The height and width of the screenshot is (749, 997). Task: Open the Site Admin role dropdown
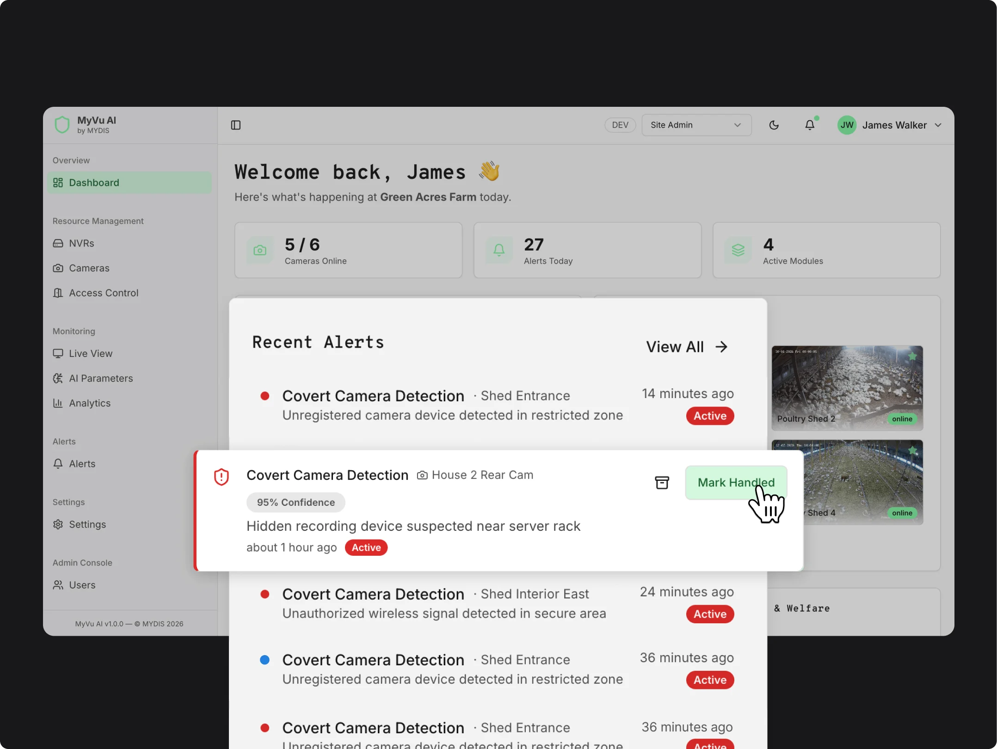point(696,125)
